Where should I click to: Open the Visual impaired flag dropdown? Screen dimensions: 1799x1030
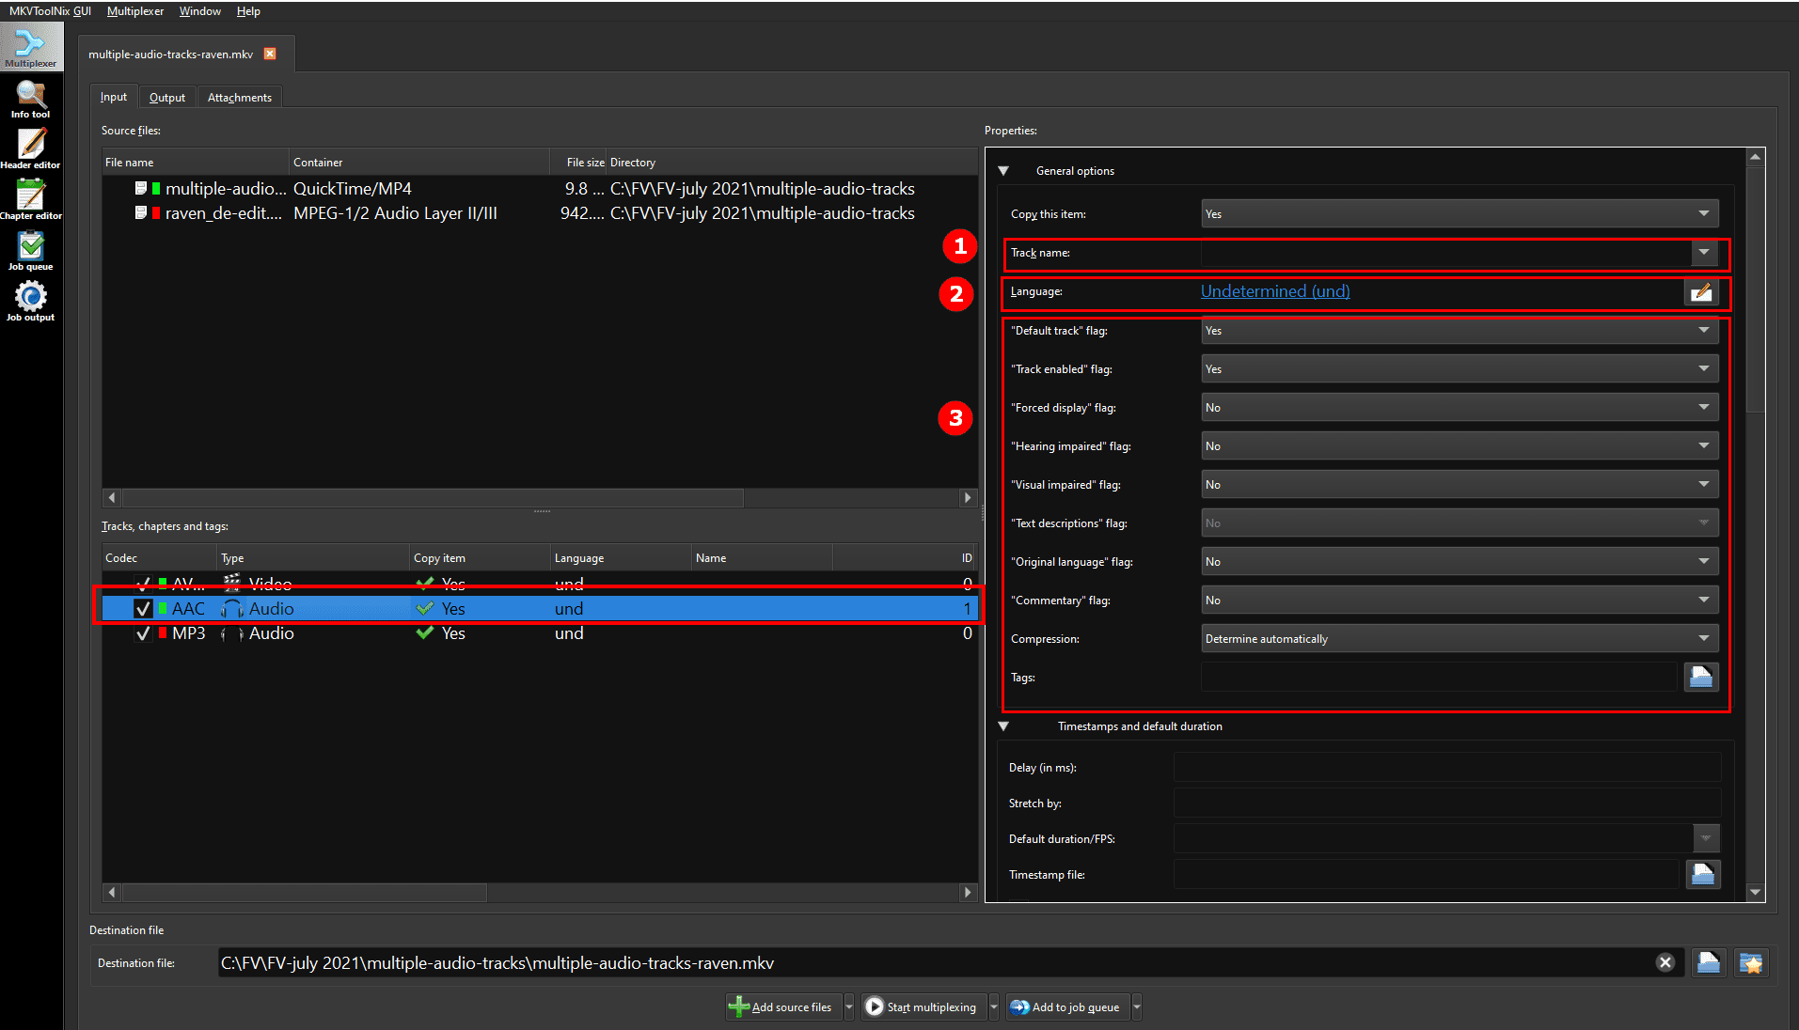(x=1460, y=484)
